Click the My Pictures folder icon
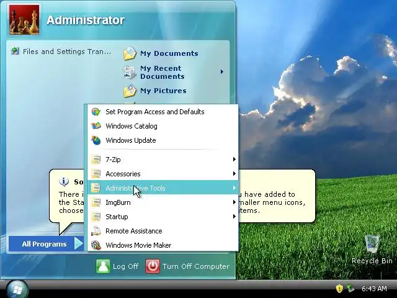The height and width of the screenshot is (298, 397). click(130, 91)
